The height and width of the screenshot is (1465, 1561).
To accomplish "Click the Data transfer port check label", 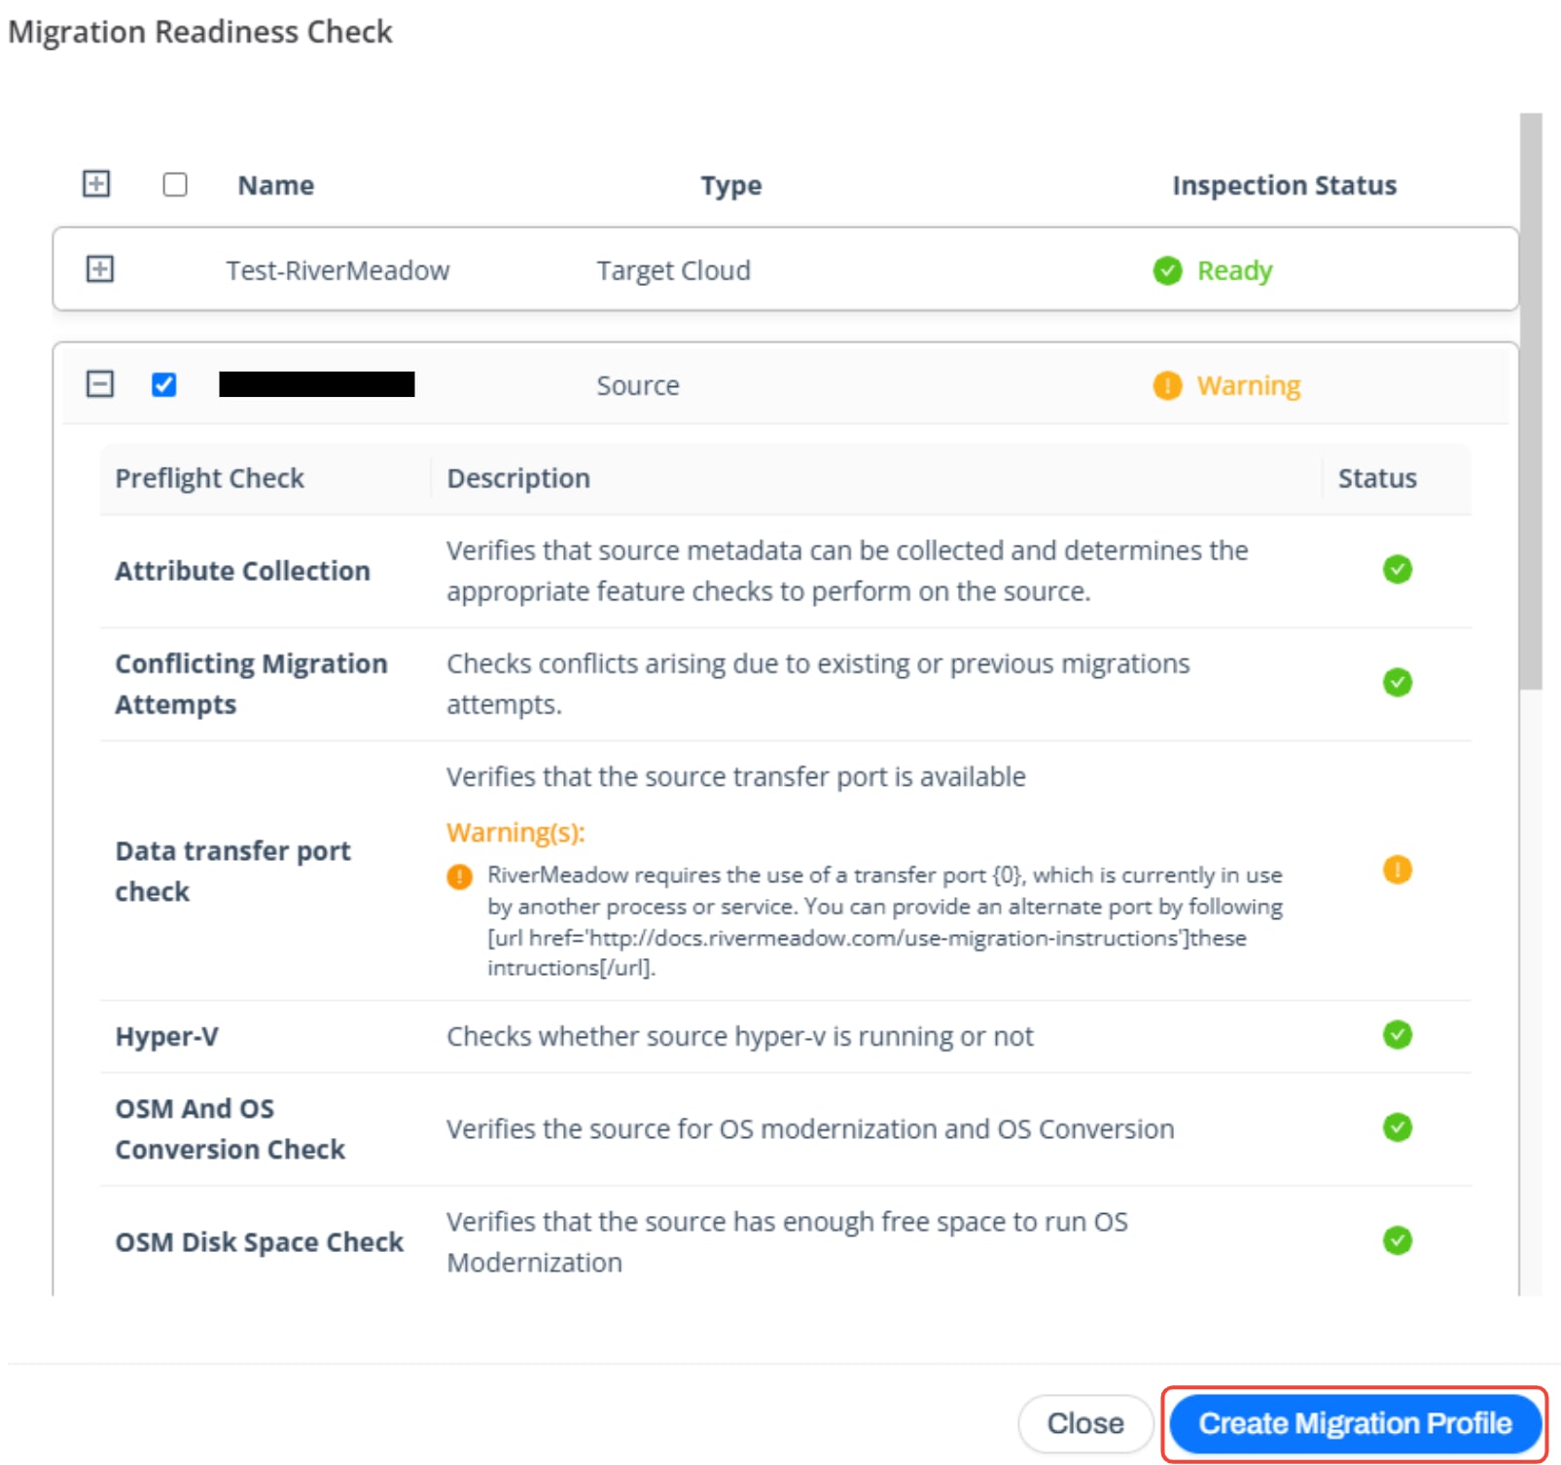I will 232,871.
